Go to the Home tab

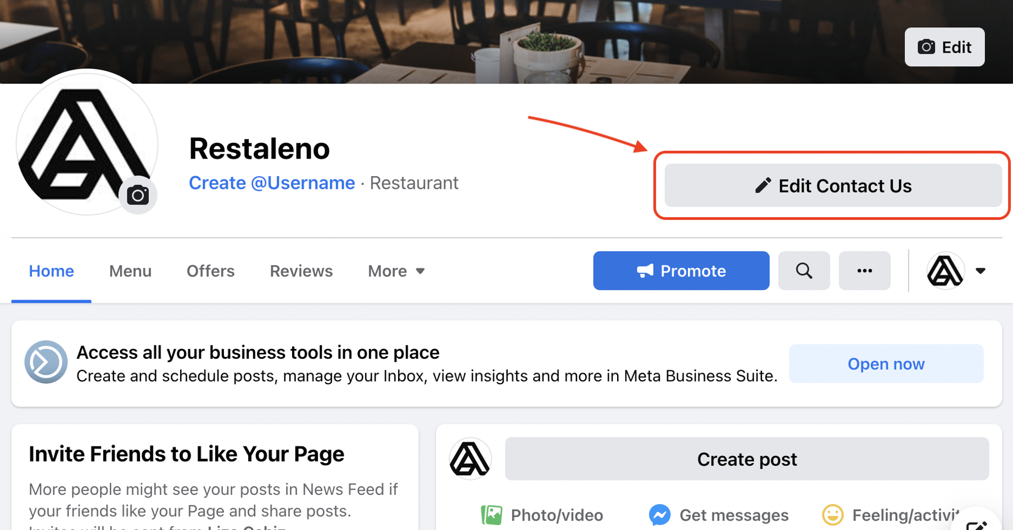(x=51, y=270)
